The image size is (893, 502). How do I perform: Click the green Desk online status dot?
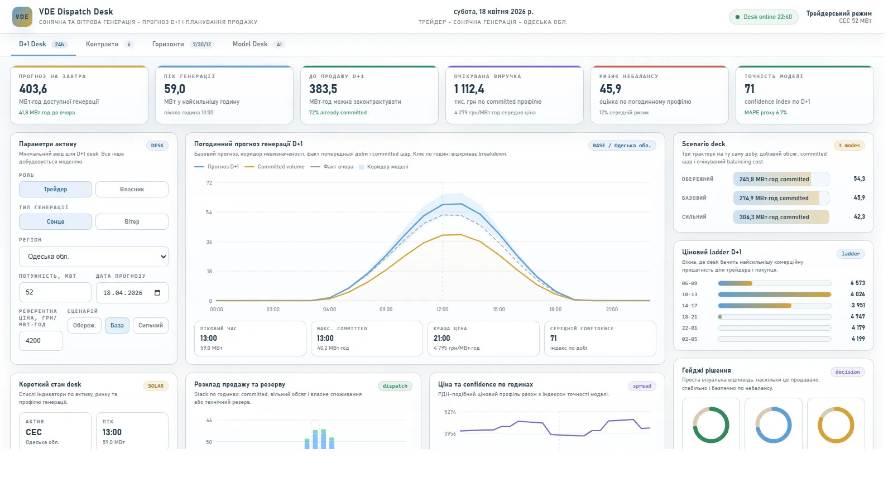pos(738,17)
